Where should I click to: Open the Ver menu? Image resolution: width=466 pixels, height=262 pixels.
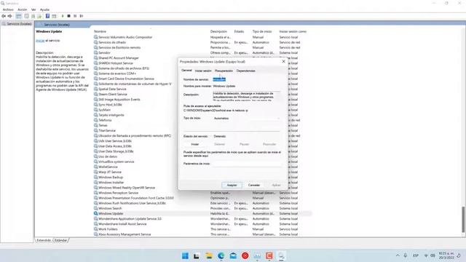click(33, 9)
